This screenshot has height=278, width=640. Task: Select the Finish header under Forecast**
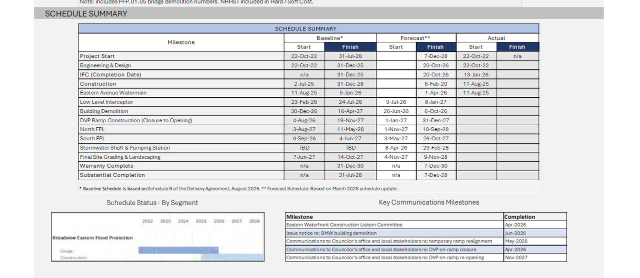pyautogui.click(x=436, y=47)
